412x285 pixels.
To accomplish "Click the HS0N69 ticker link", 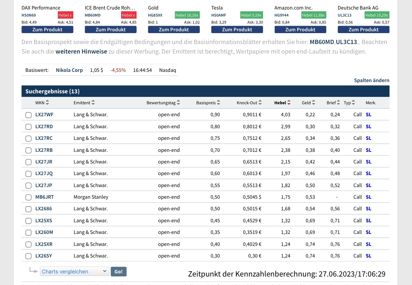I will click(29, 15).
